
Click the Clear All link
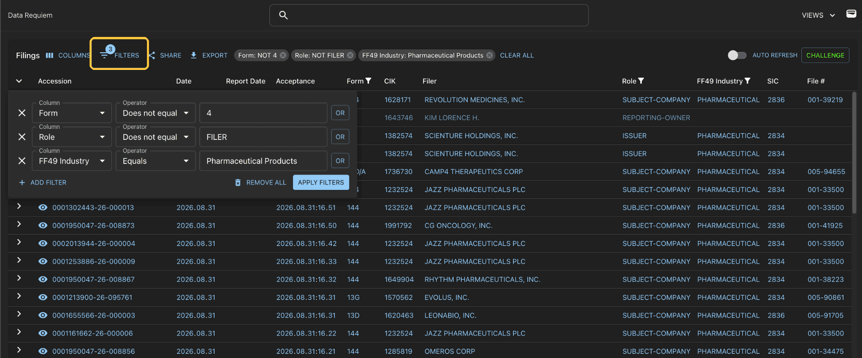tap(517, 56)
